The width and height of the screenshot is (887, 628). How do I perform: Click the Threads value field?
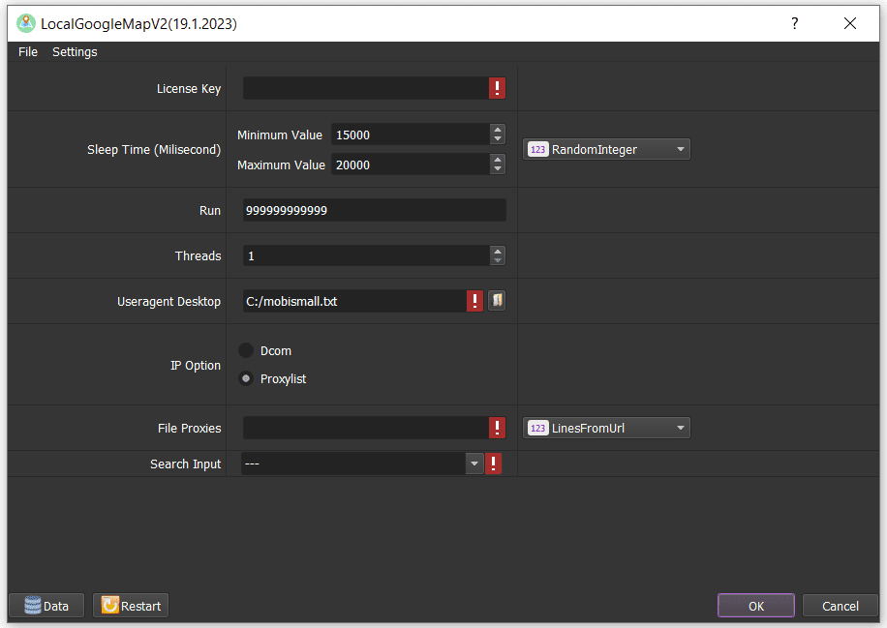tap(367, 255)
